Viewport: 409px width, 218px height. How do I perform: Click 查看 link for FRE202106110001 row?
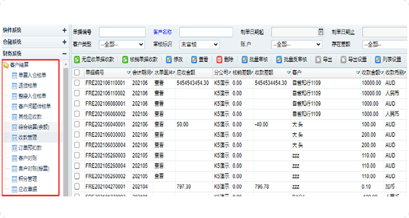pyautogui.click(x=159, y=83)
